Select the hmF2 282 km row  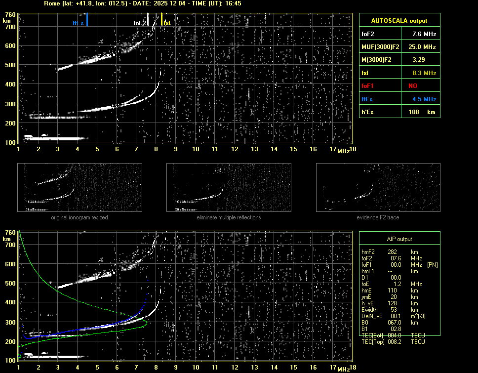390,252
